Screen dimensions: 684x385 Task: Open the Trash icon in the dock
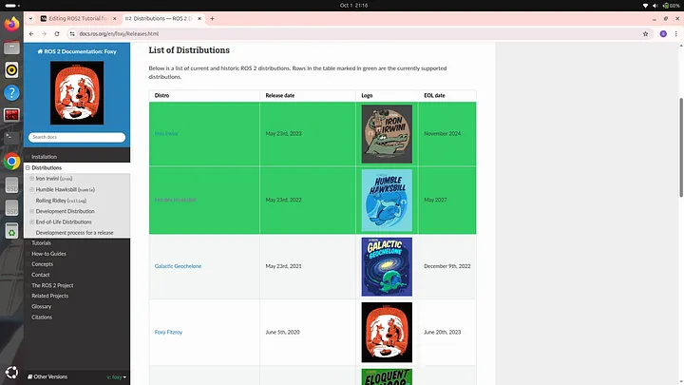(x=11, y=230)
